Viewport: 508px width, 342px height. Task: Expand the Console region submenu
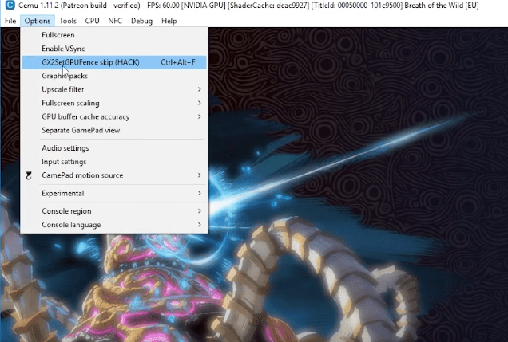click(66, 211)
